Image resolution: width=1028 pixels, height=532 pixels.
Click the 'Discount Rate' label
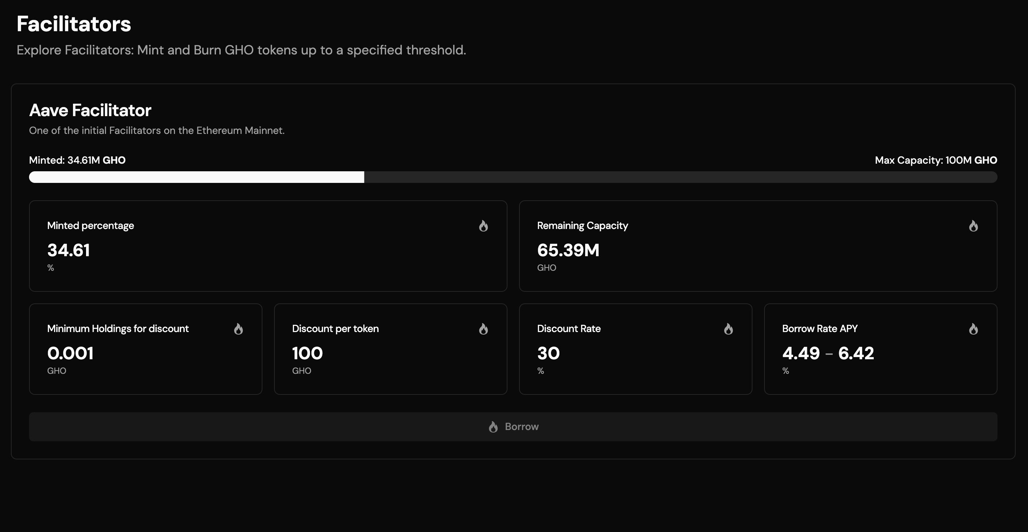tap(569, 328)
